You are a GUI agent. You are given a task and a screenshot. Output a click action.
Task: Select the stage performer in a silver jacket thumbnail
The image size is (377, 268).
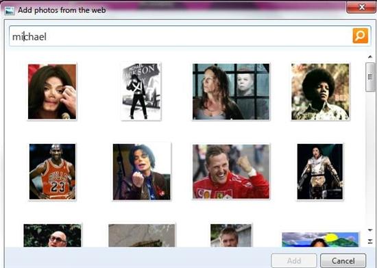tap(320, 171)
